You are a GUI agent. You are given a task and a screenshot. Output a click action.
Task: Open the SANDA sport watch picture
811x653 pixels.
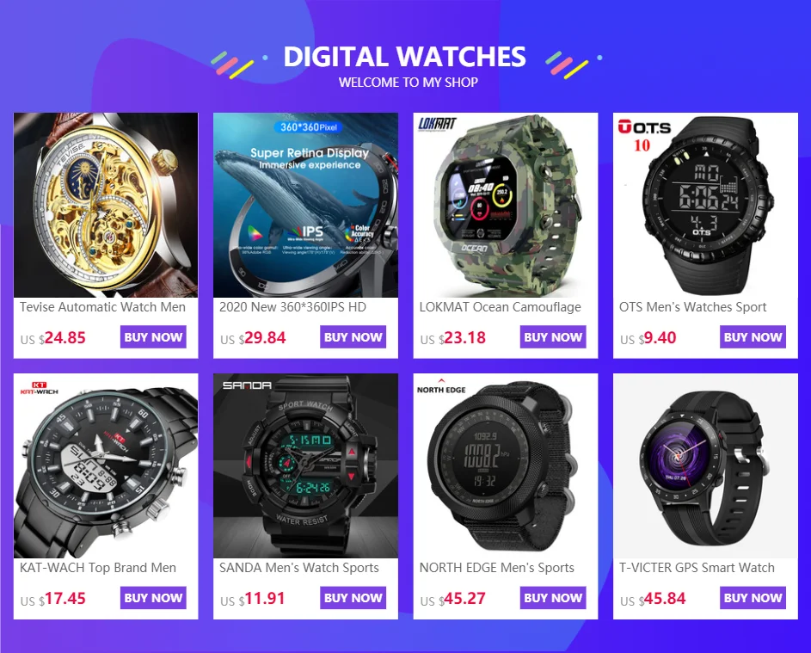305,465
